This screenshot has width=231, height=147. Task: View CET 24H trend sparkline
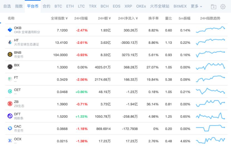coord(210,91)
